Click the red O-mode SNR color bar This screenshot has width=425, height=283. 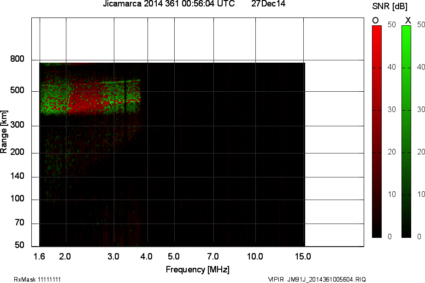[377, 132]
